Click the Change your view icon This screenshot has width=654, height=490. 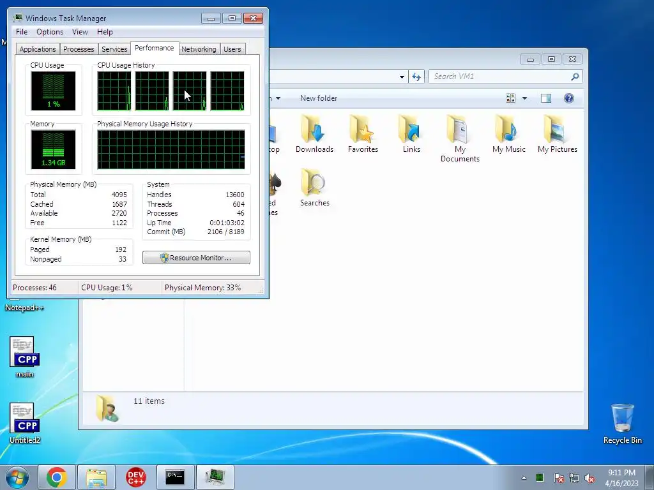[x=510, y=98]
